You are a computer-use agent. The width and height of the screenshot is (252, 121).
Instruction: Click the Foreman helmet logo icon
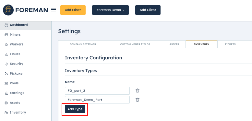click(8, 10)
